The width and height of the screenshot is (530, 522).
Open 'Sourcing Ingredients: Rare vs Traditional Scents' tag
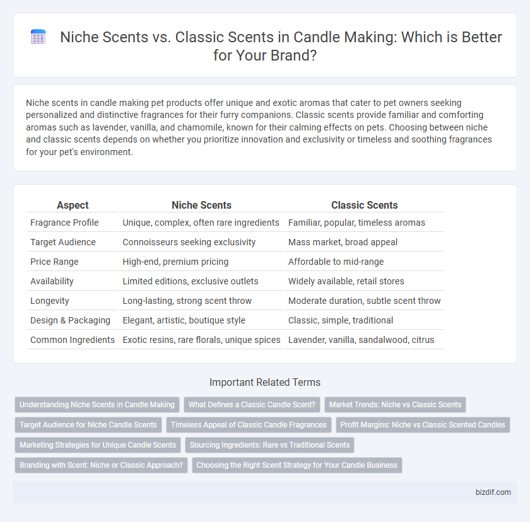(x=270, y=445)
